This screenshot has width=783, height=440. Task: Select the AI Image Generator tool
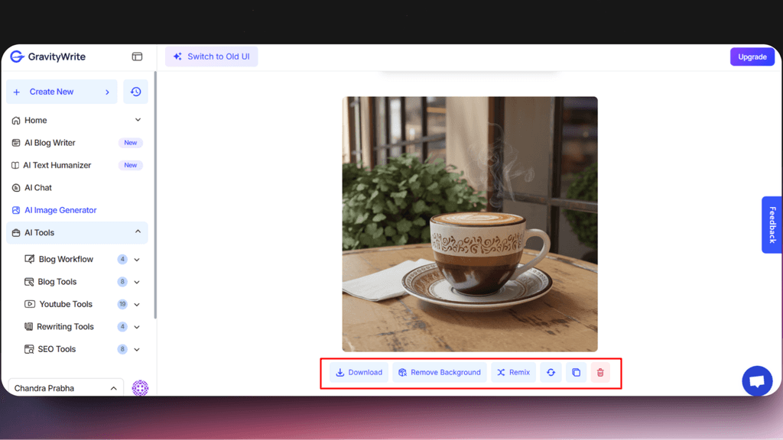coord(59,210)
